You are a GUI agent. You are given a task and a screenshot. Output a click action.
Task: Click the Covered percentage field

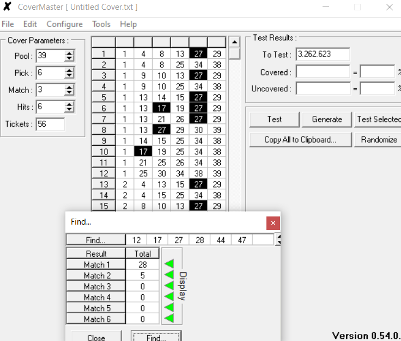tap(377, 71)
